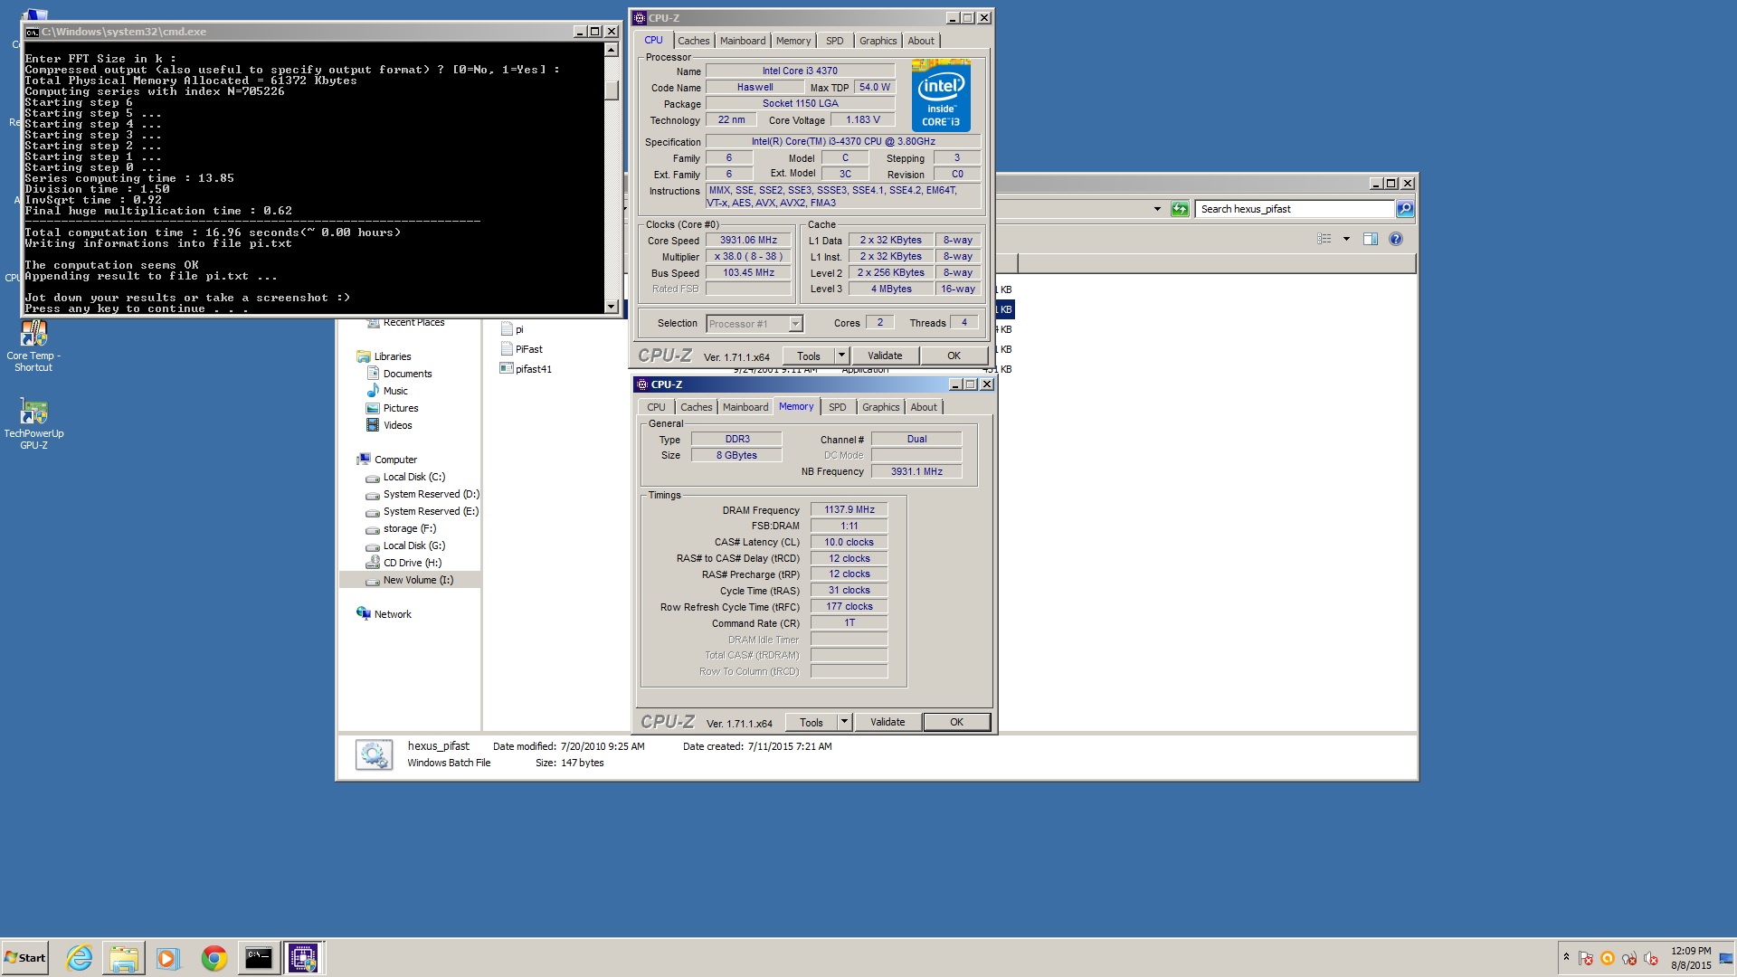Click the CAS# Latency value 10.0 clocks
Viewport: 1737px width, 977px height.
click(x=850, y=542)
